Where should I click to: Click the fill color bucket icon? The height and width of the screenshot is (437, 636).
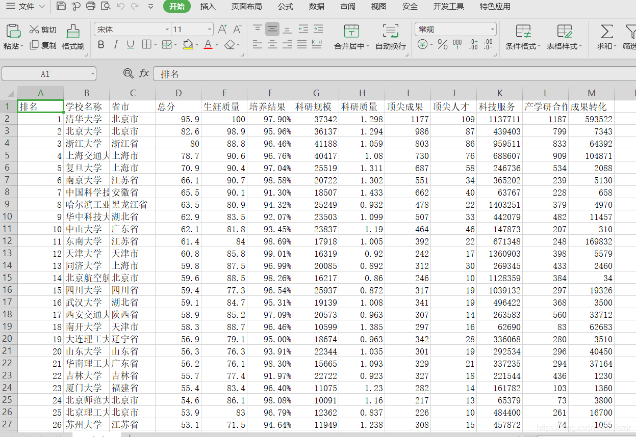click(x=188, y=45)
